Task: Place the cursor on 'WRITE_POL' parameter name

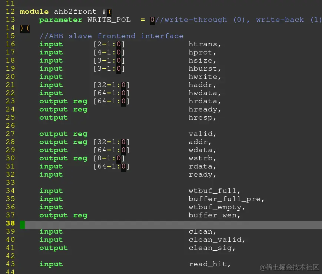Action: tap(109, 20)
